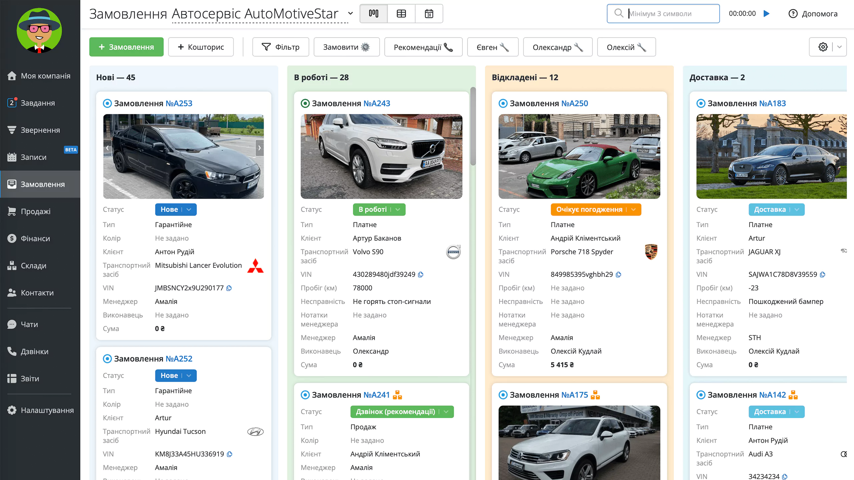Open Фінанси in sidebar
The width and height of the screenshot is (854, 480).
click(x=40, y=238)
